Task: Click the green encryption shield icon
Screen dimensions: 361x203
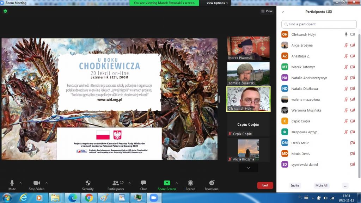Action: [5, 11]
